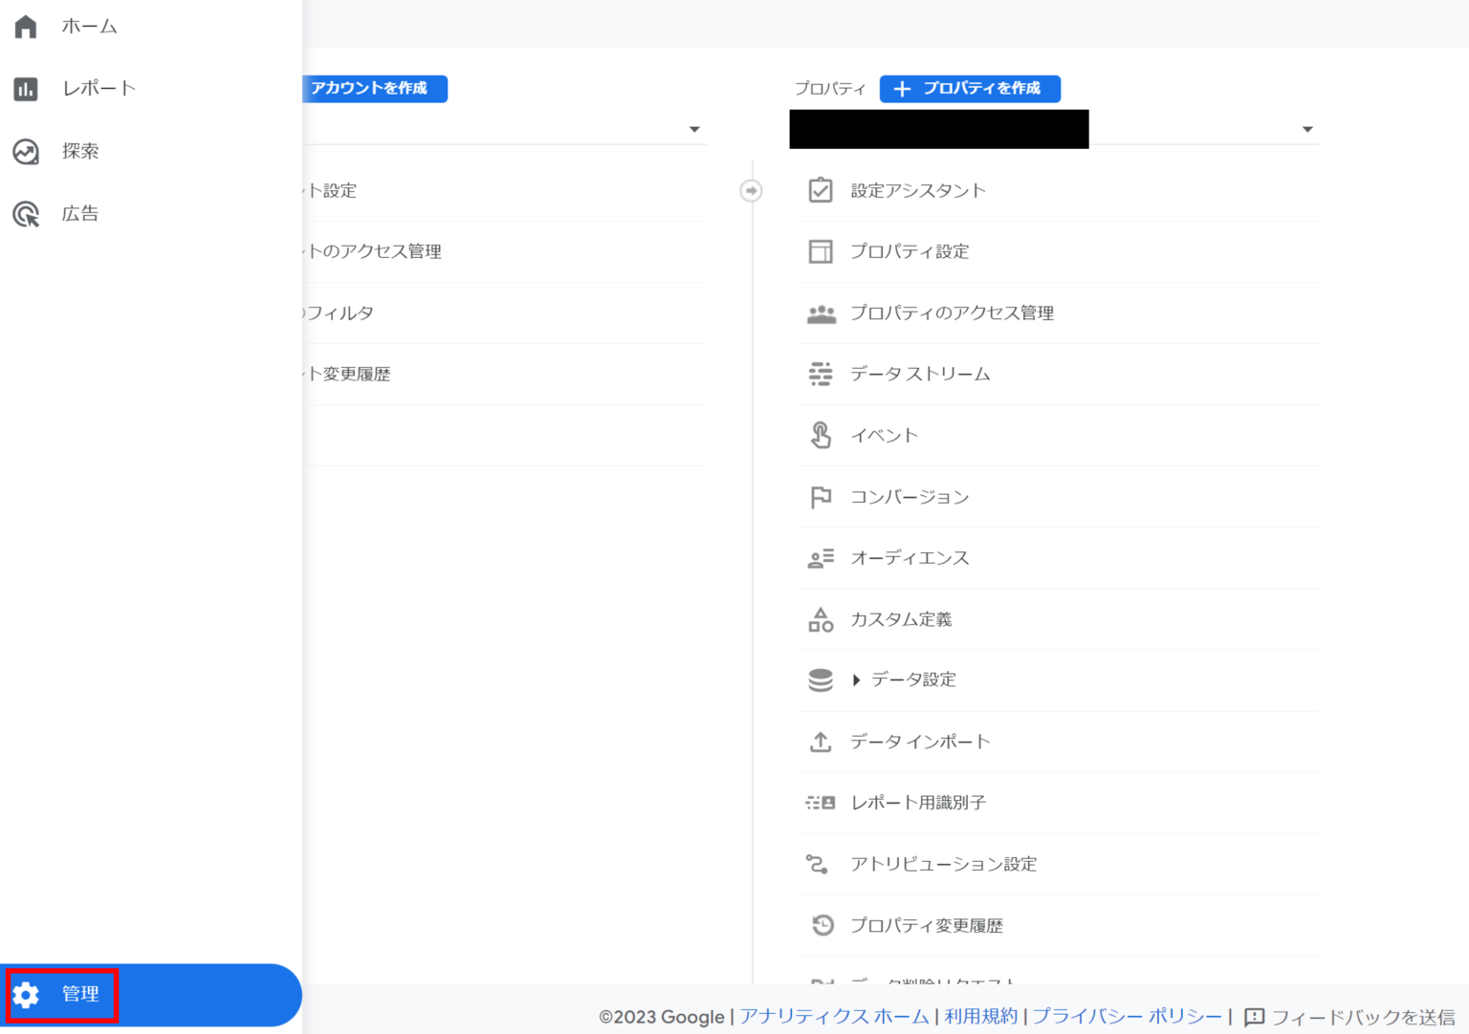The width and height of the screenshot is (1469, 1034).
Task: Open the Explore (探索) icon
Action: [x=26, y=152]
